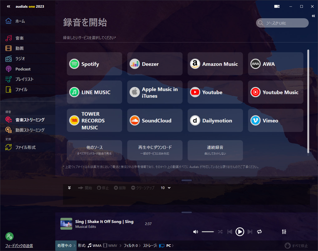Open the 10 count dropdown
Screen dimensions: 318x251
pos(166,188)
